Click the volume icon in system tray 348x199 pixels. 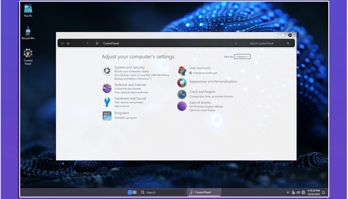point(298,192)
